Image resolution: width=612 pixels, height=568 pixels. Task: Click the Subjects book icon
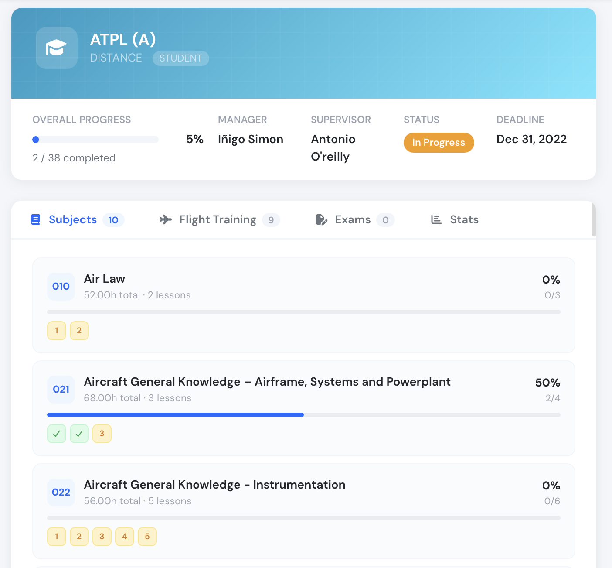pos(35,219)
